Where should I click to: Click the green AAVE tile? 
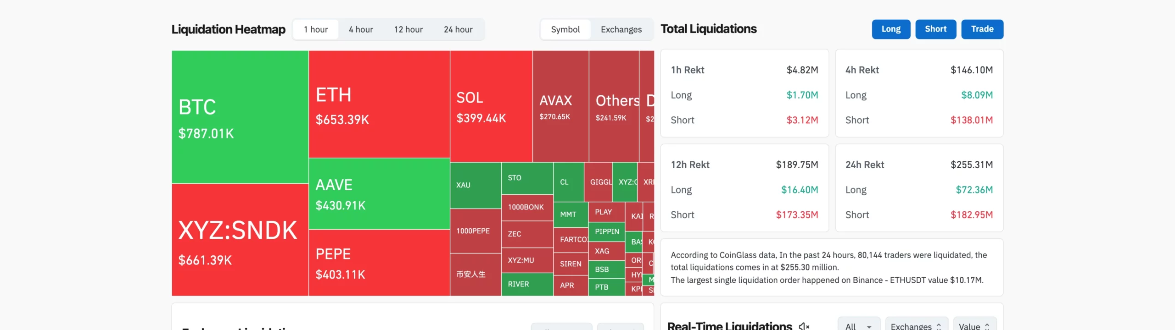pyautogui.click(x=379, y=194)
